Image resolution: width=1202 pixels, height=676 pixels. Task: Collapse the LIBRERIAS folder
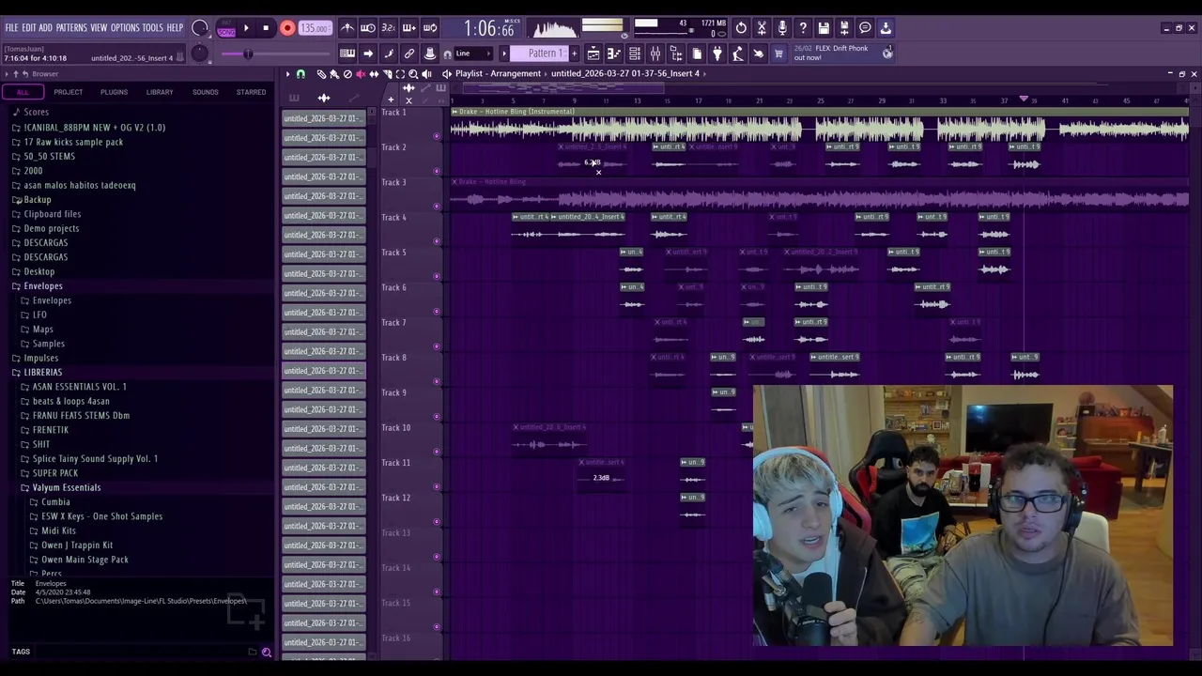pos(42,372)
